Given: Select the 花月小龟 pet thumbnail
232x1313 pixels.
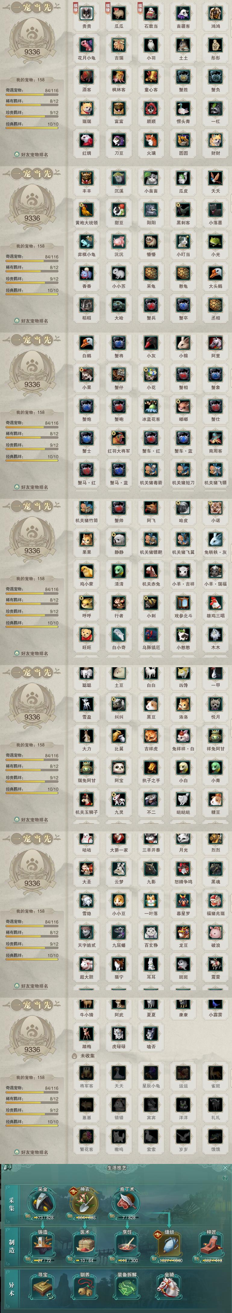Looking at the screenshot, I should click(87, 46).
